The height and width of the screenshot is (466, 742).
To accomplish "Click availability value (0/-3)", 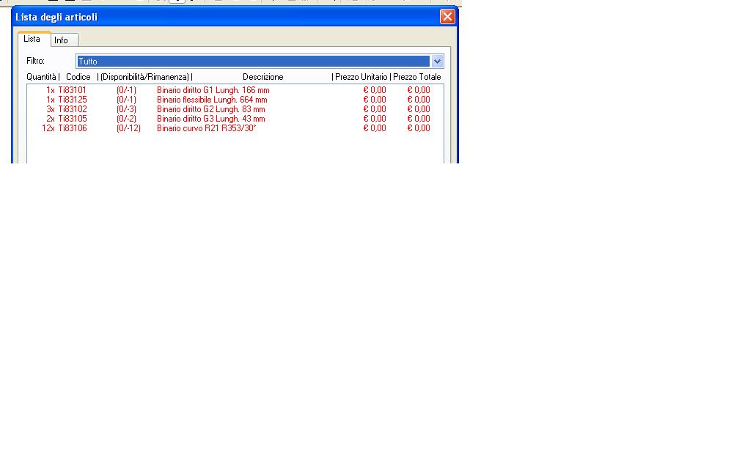I will click(126, 109).
